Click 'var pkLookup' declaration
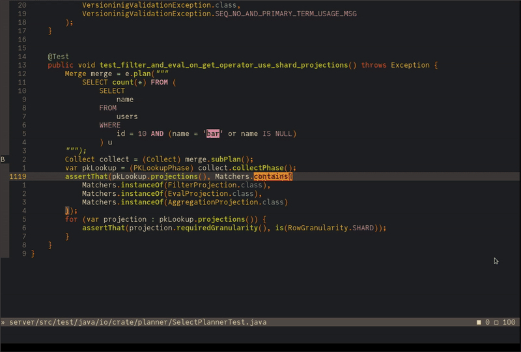 [91, 168]
